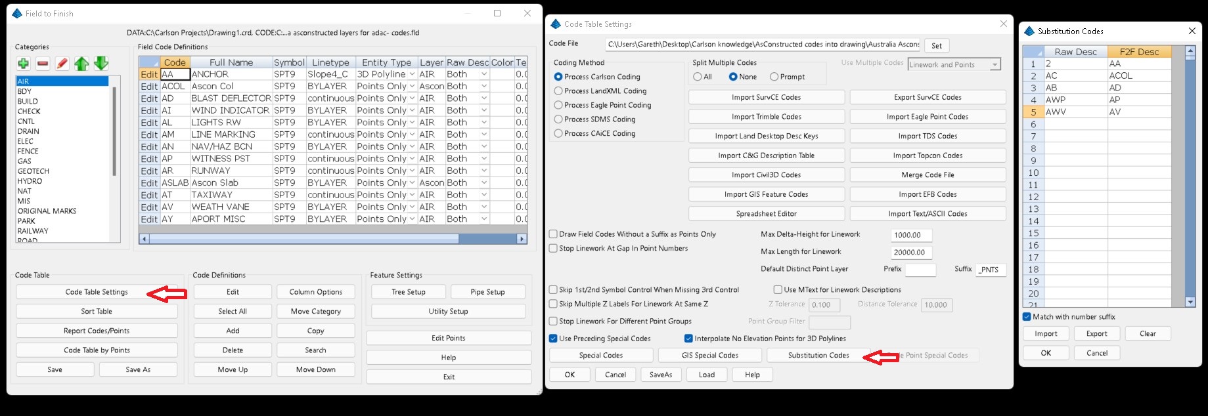The image size is (1208, 416).
Task: Choose Prompt for Split Multiple Codes
Action: click(x=774, y=77)
